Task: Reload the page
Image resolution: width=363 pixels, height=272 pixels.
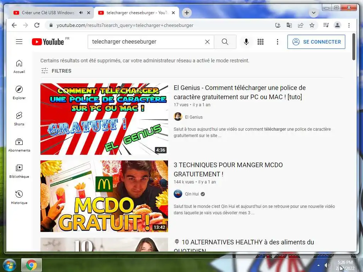Action: point(37,25)
